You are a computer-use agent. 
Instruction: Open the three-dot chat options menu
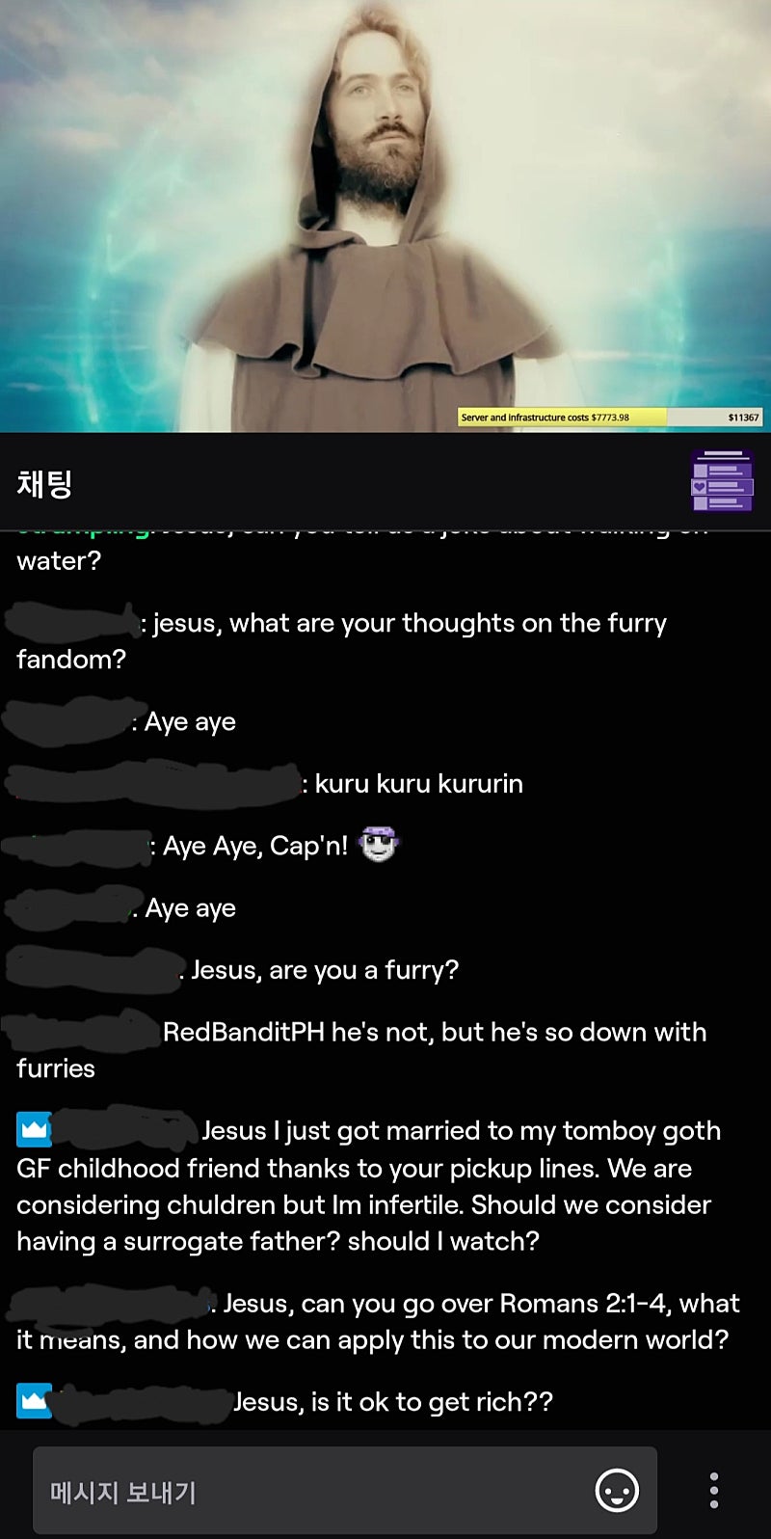(714, 1491)
